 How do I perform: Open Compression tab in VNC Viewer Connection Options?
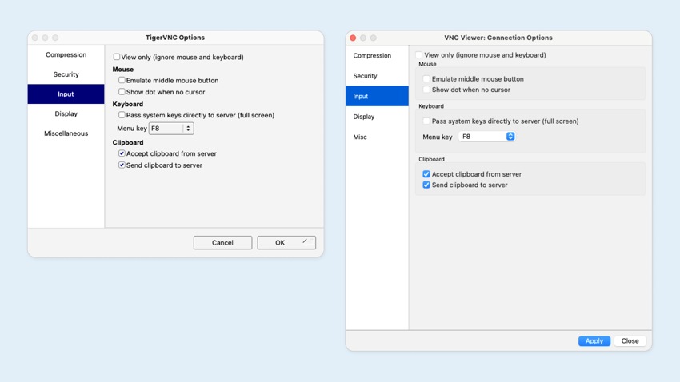377,55
